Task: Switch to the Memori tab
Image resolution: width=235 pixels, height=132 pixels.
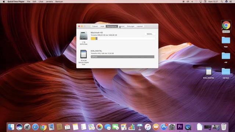Action: 122,26
